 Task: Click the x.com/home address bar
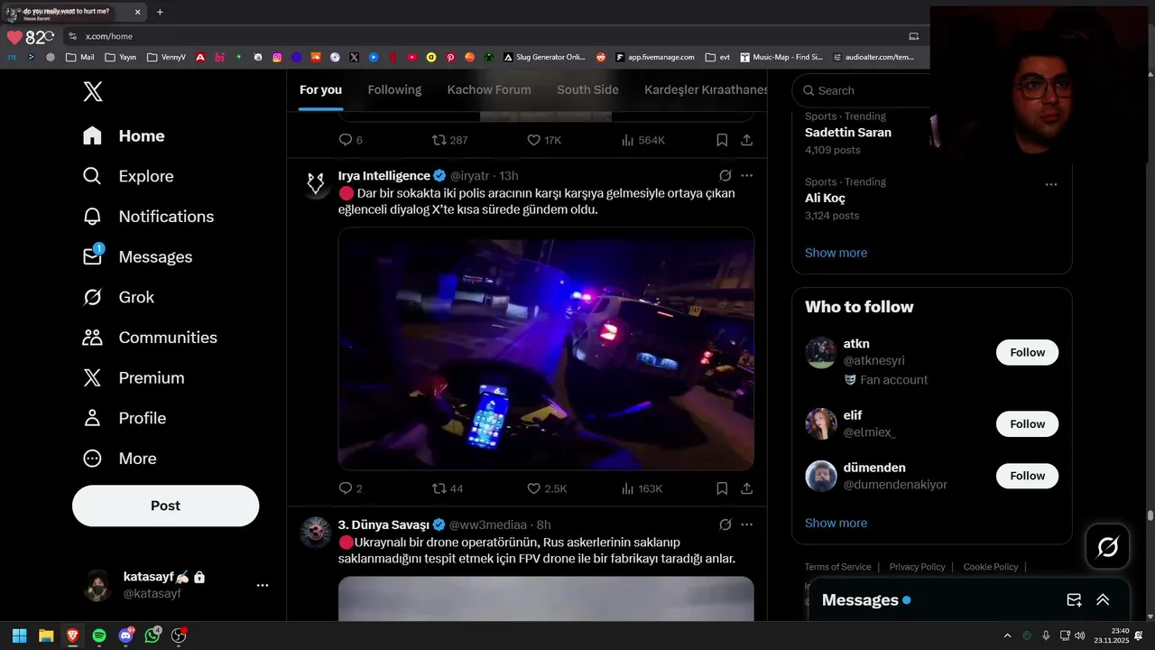[x=487, y=36]
